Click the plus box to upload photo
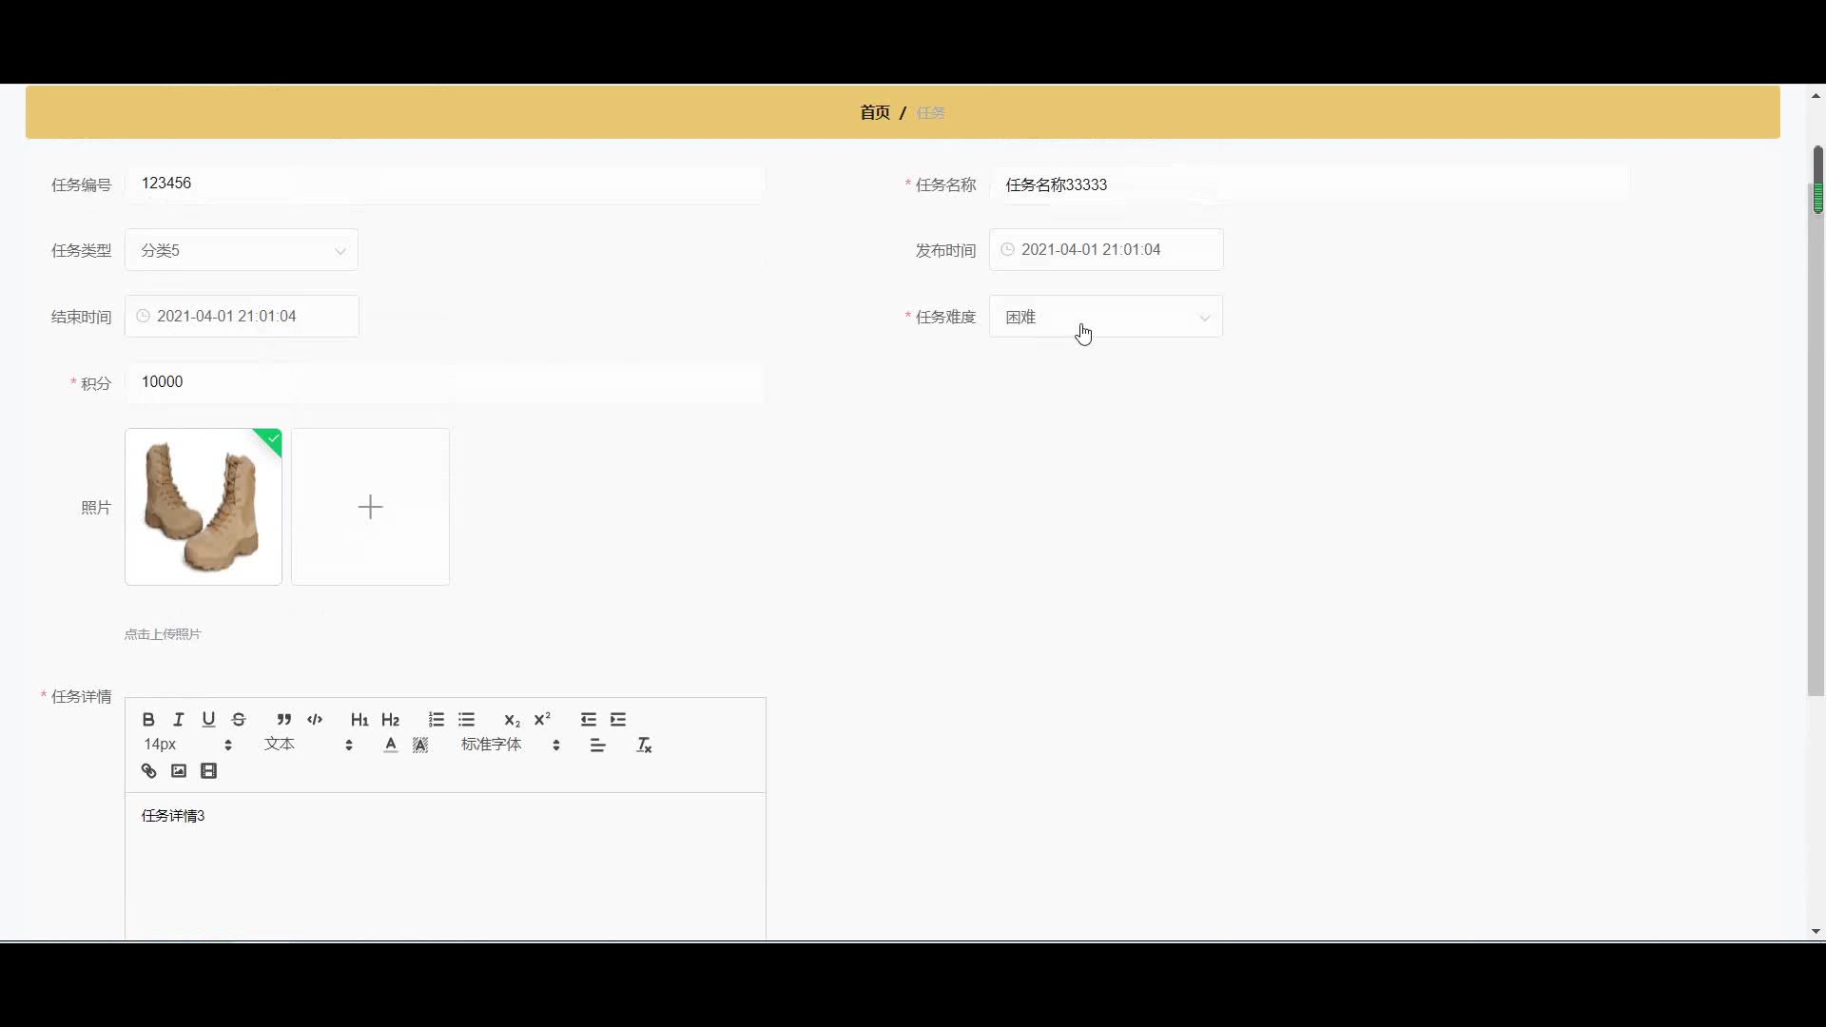This screenshot has height=1027, width=1826. (x=370, y=507)
